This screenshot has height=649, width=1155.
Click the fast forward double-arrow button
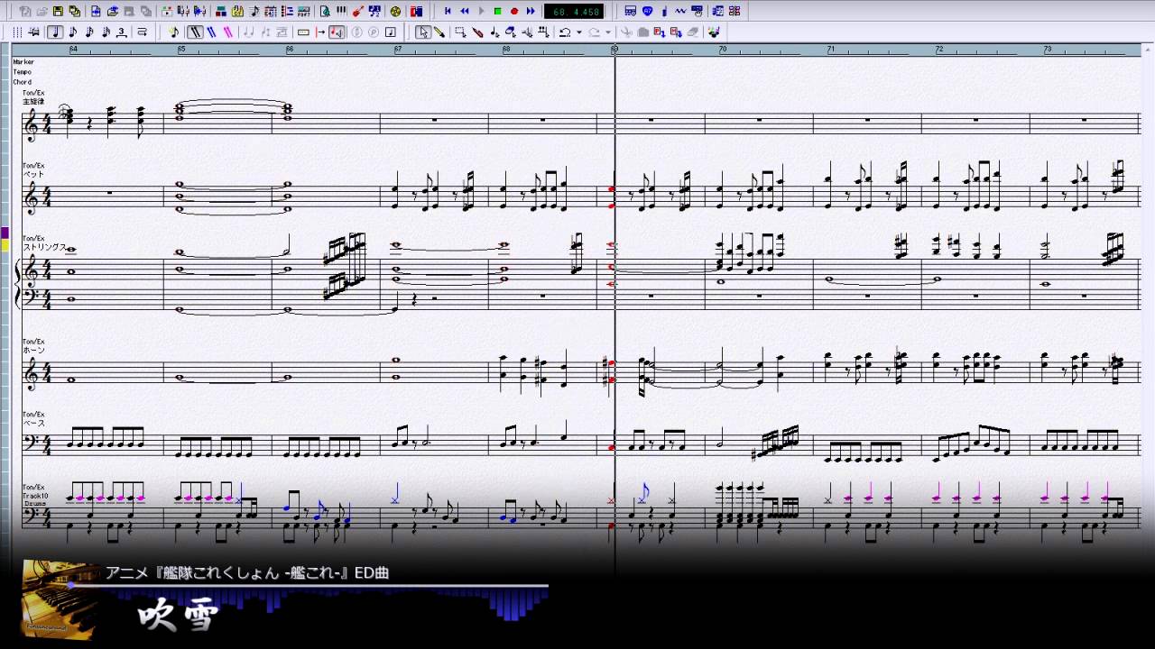[531, 12]
